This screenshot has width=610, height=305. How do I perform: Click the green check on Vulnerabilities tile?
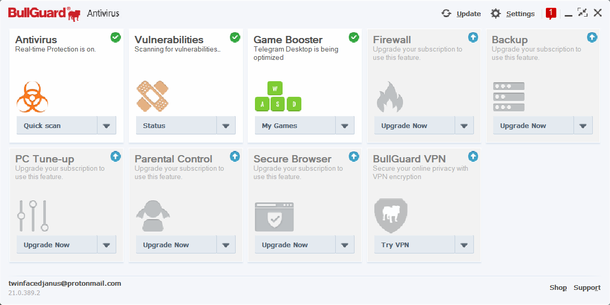pos(235,37)
